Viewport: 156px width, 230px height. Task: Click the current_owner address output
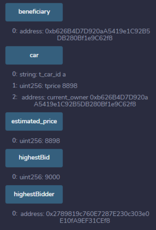(x=85, y=100)
